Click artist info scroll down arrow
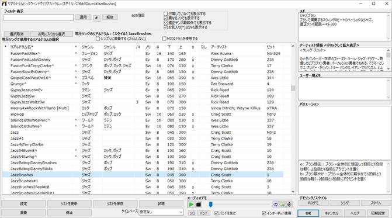The image size is (392, 218). (x=388, y=68)
